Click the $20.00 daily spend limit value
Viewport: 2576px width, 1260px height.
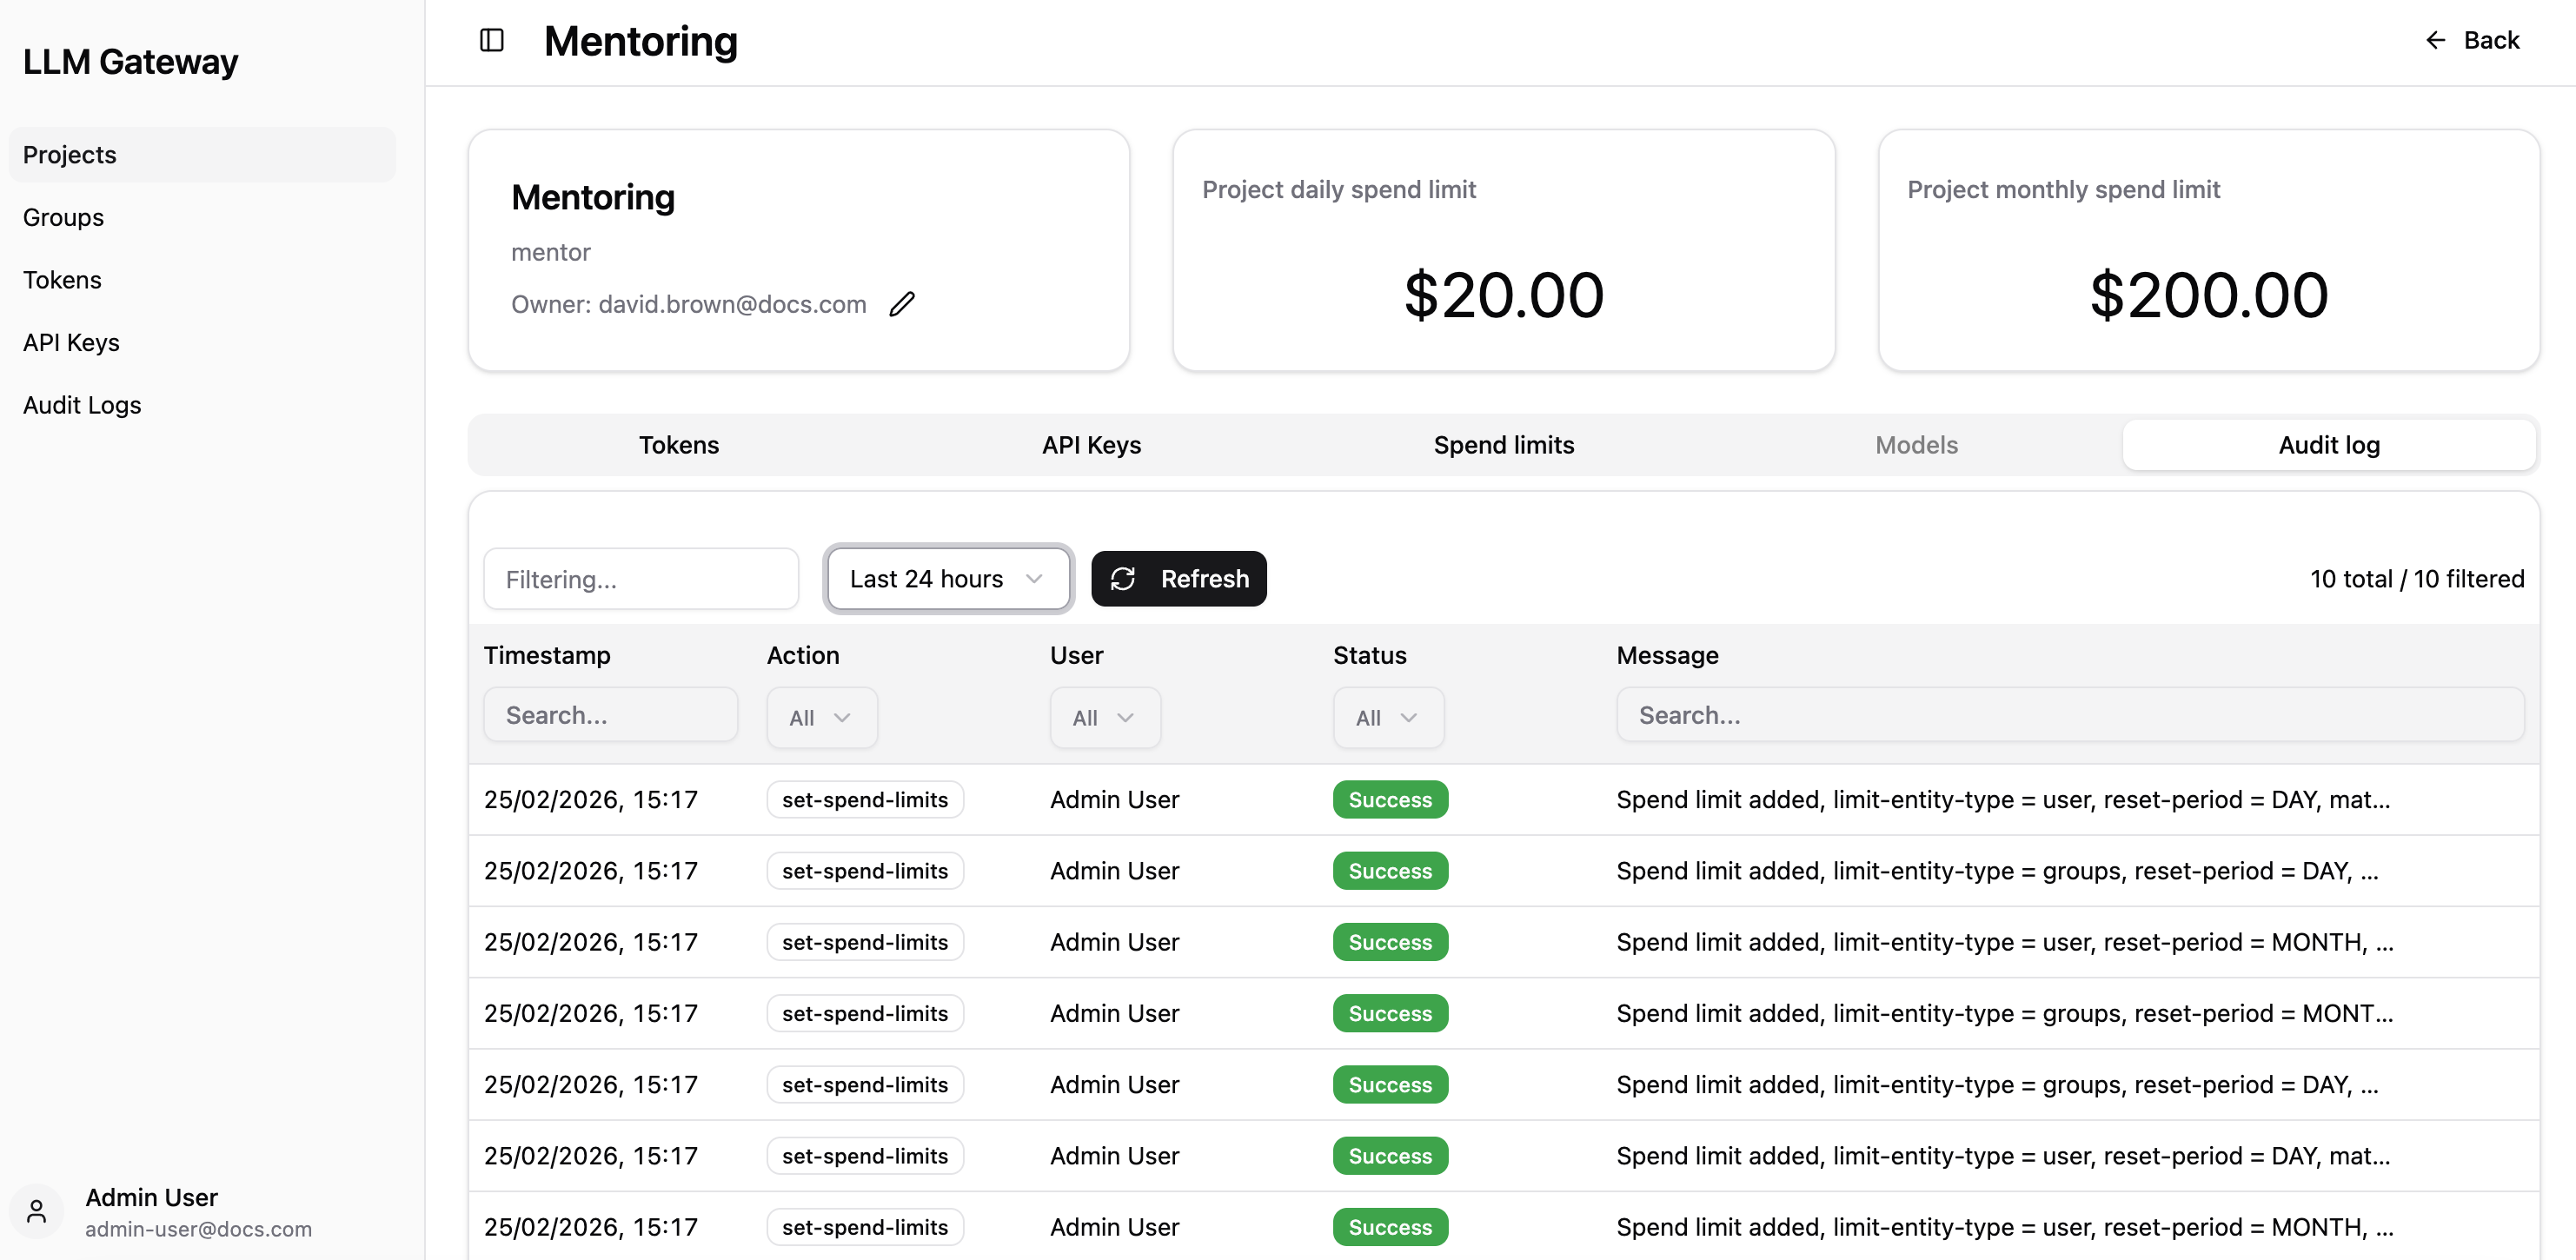coord(1504,295)
